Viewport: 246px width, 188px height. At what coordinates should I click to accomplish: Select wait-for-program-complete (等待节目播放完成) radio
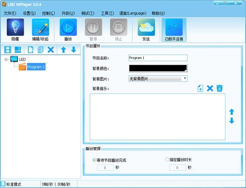[x=94, y=160]
